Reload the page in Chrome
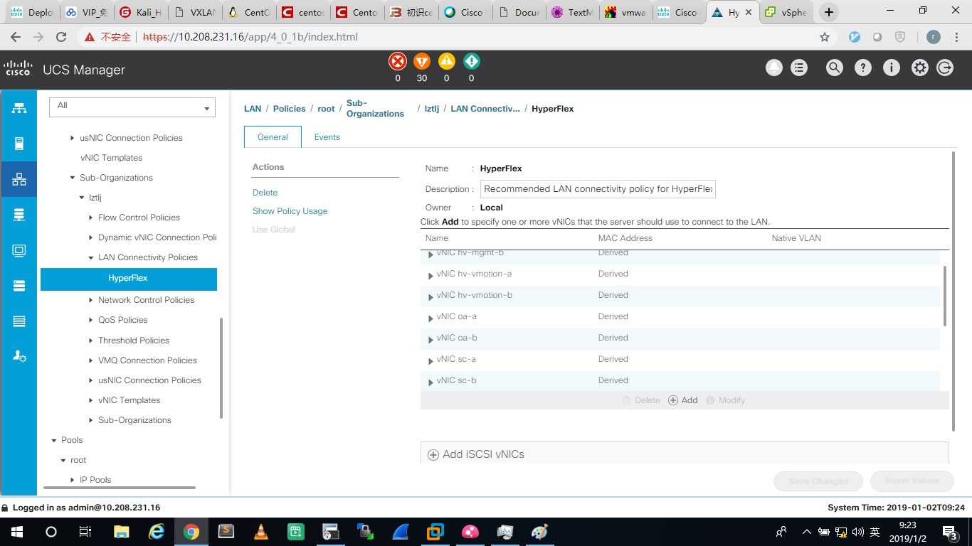The width and height of the screenshot is (972, 546). coord(61,37)
